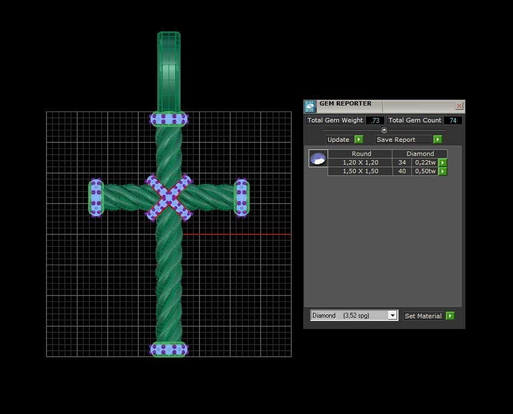
Task: Click the Update button
Action: click(x=340, y=140)
